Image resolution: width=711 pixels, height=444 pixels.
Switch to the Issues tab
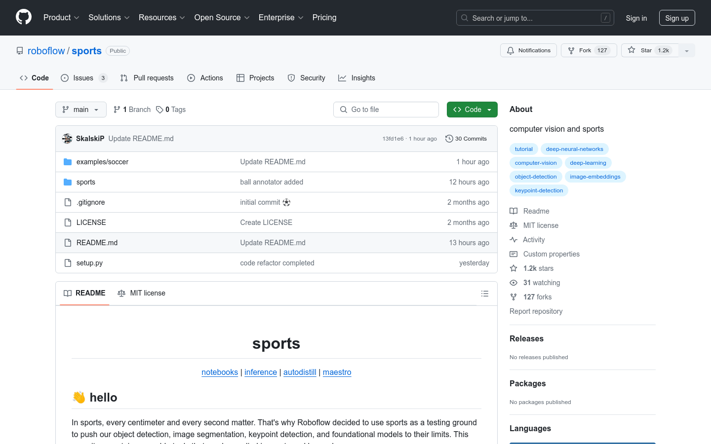[84, 78]
